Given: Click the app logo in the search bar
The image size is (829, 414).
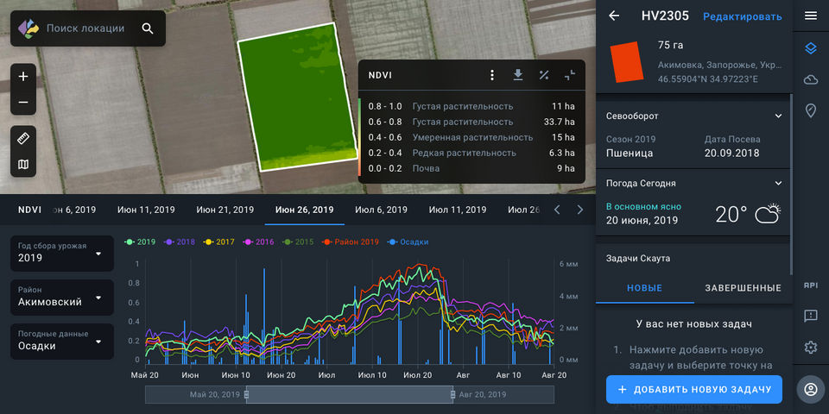Looking at the screenshot, I should (x=28, y=28).
